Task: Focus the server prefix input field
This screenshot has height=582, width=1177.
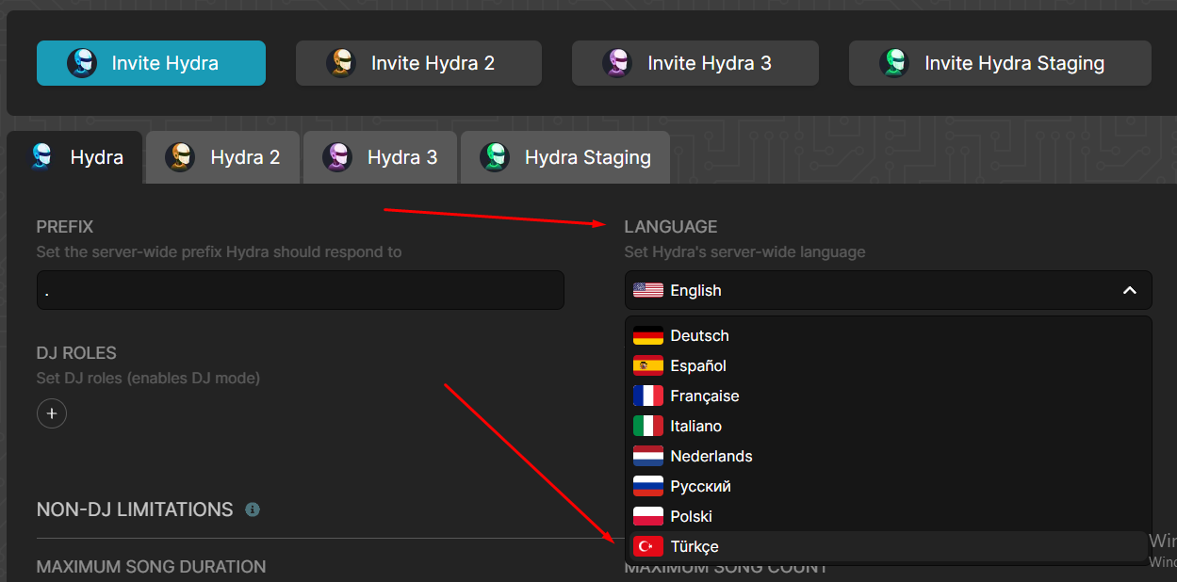Action: click(300, 290)
